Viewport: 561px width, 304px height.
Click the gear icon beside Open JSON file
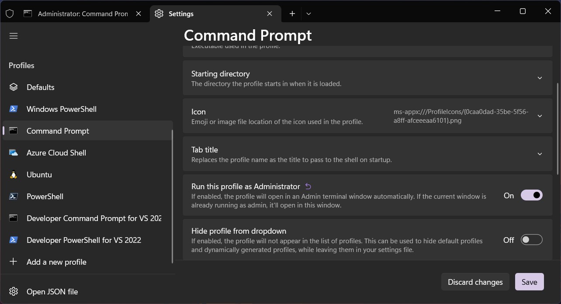[x=14, y=291]
